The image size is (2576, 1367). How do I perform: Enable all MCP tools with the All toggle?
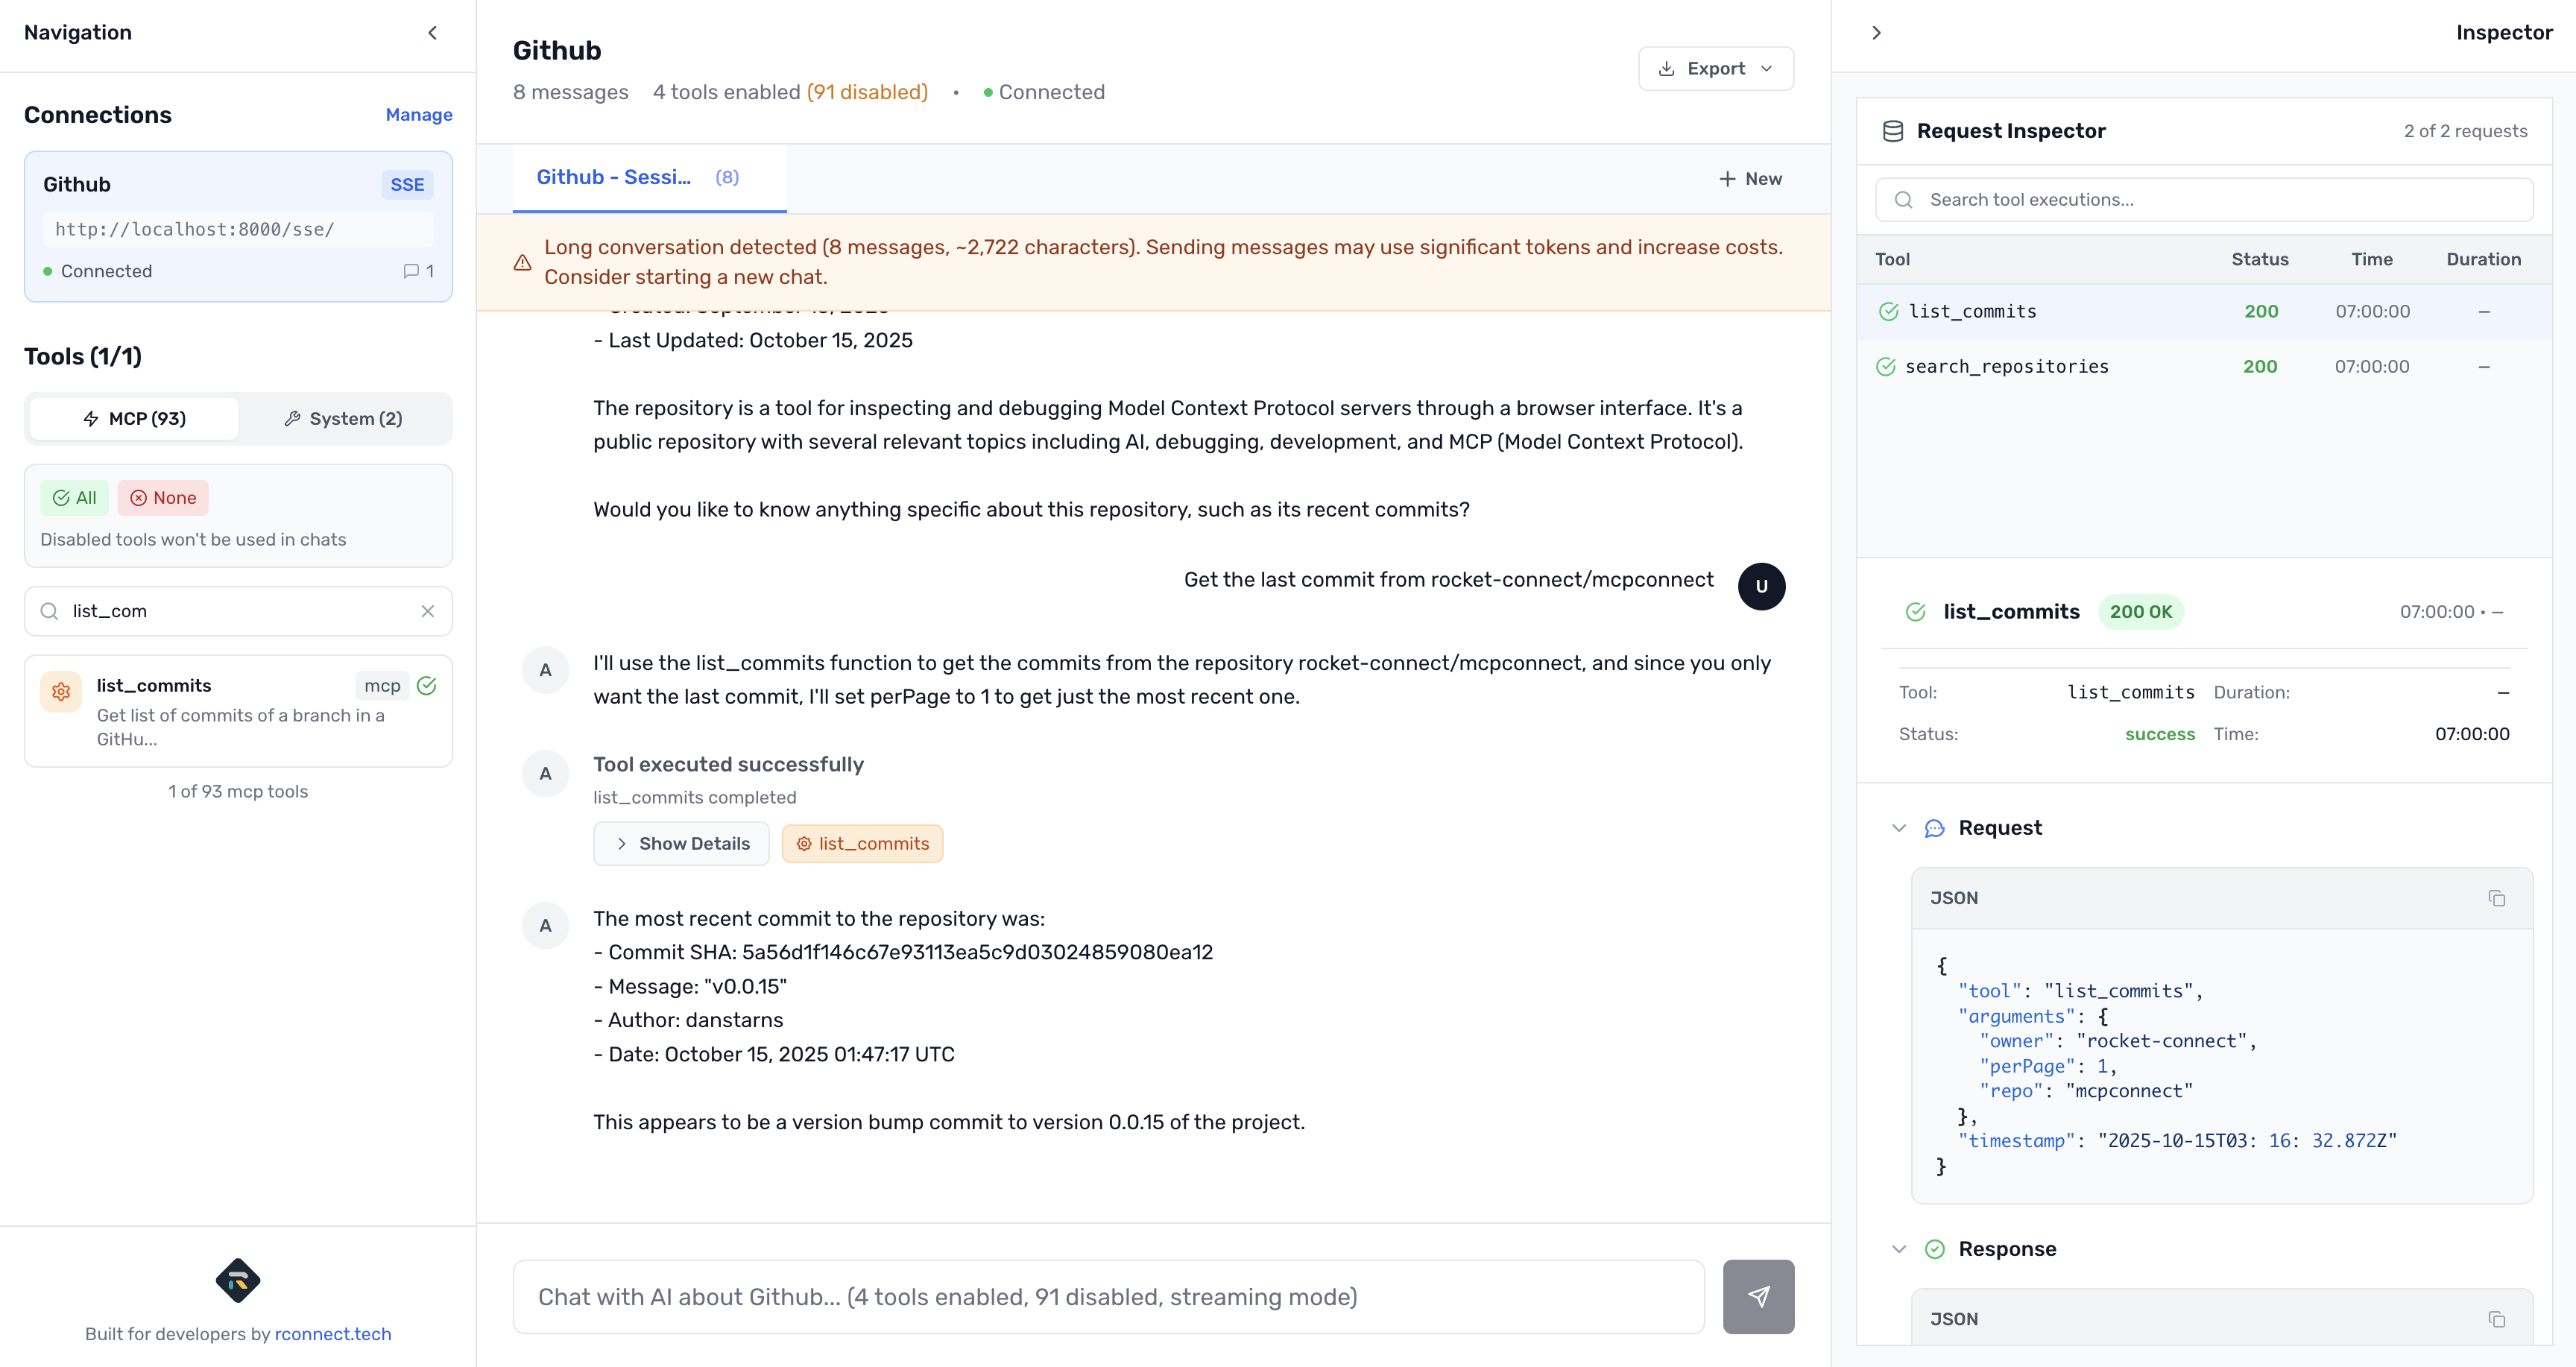pyautogui.click(x=74, y=497)
